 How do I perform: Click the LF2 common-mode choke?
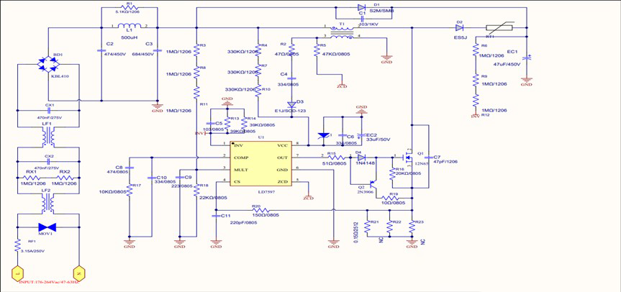click(x=48, y=204)
